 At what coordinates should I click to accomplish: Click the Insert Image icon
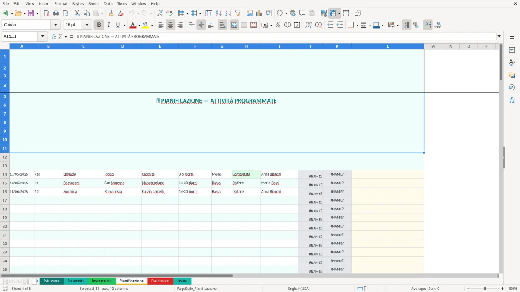tap(250, 13)
